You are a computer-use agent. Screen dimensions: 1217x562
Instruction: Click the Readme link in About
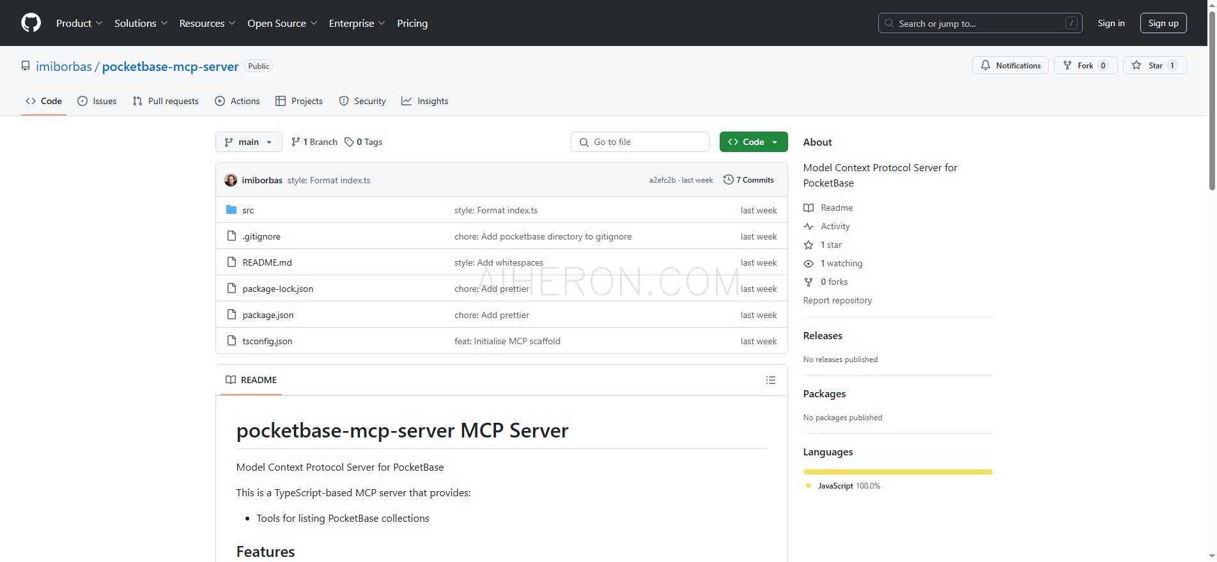[x=837, y=208]
